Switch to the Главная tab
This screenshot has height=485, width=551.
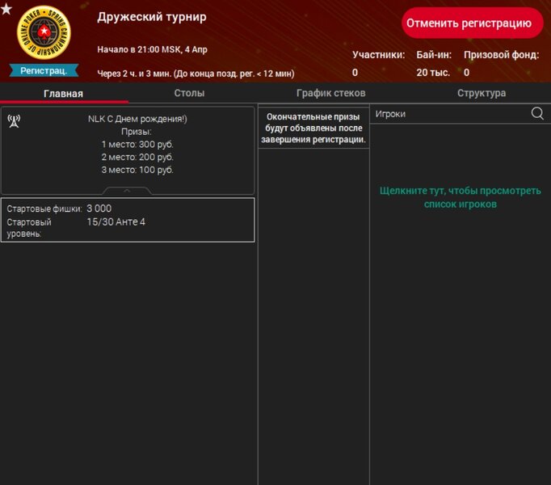(x=63, y=93)
